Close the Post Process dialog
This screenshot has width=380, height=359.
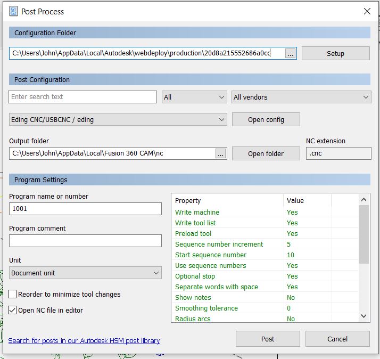(367, 11)
